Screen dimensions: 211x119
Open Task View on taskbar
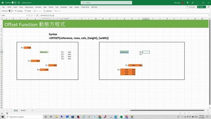point(51,117)
